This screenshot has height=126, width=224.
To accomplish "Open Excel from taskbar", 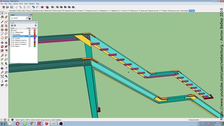I will [54, 124].
